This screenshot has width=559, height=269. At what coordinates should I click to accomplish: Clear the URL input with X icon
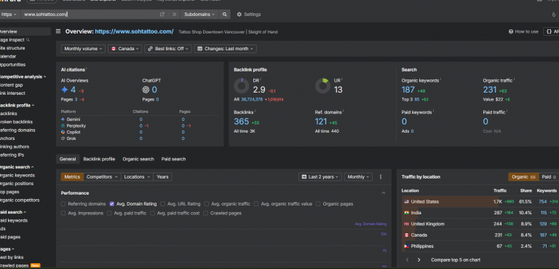[x=175, y=15]
